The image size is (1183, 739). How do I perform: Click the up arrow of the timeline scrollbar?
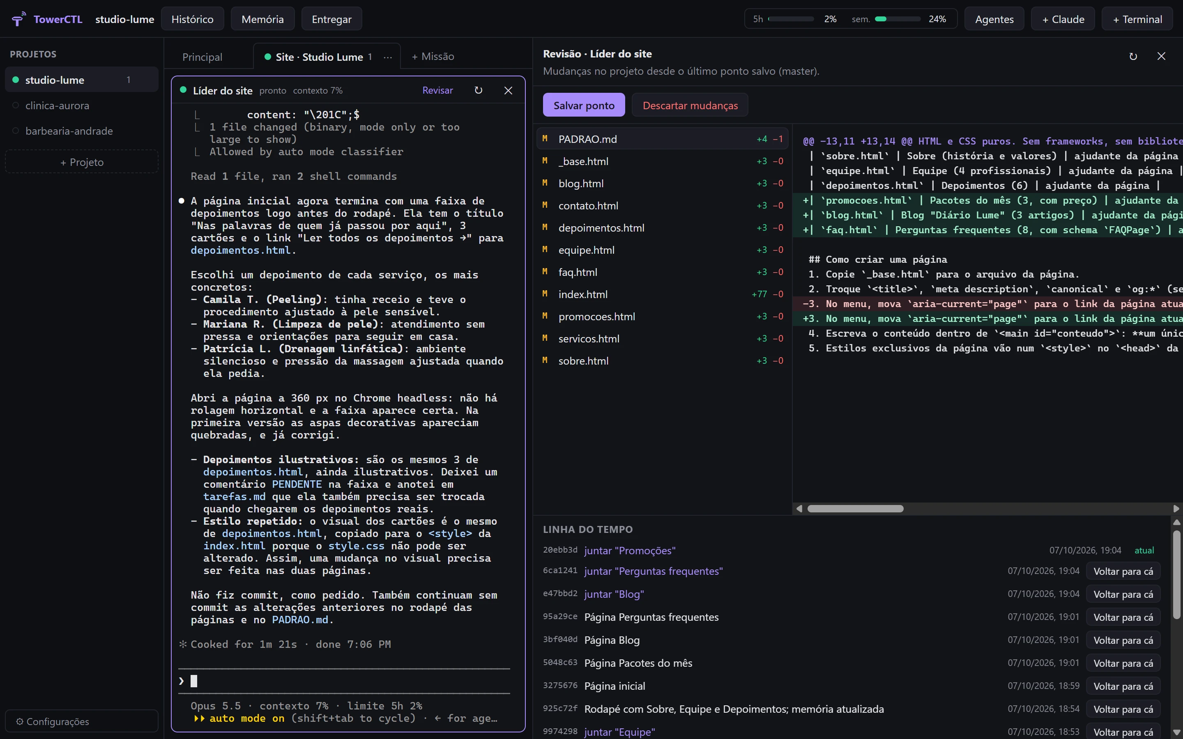(1176, 522)
